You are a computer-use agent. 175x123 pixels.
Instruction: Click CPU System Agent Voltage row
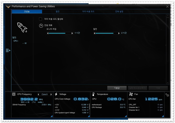click(x=71, y=113)
